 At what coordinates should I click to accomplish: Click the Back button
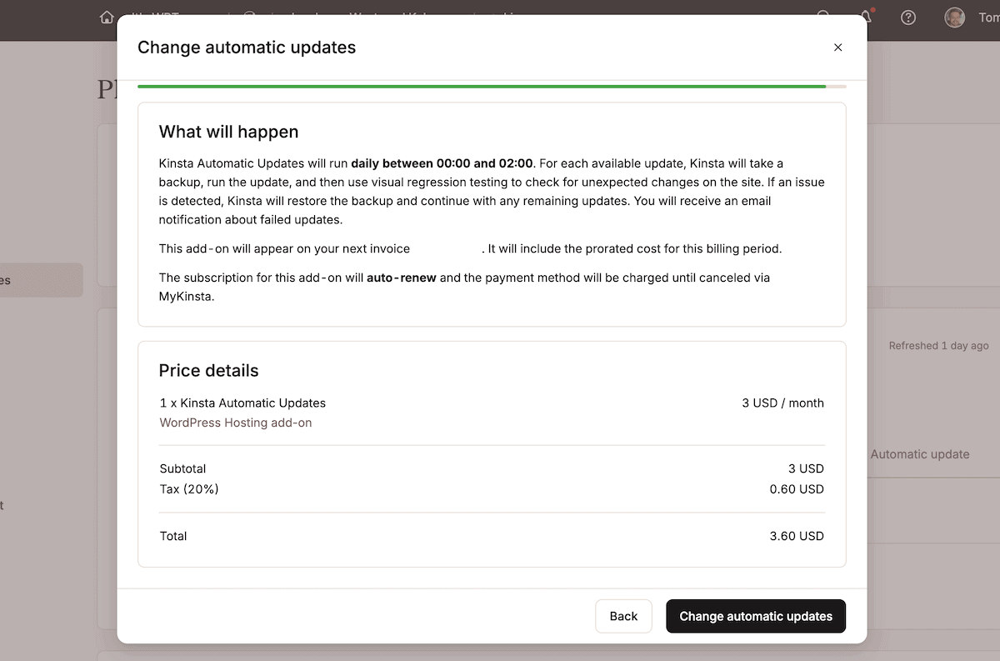coord(623,616)
